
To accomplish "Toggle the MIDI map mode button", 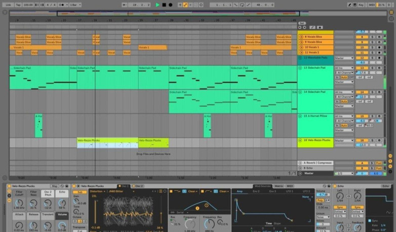I will (372, 5).
